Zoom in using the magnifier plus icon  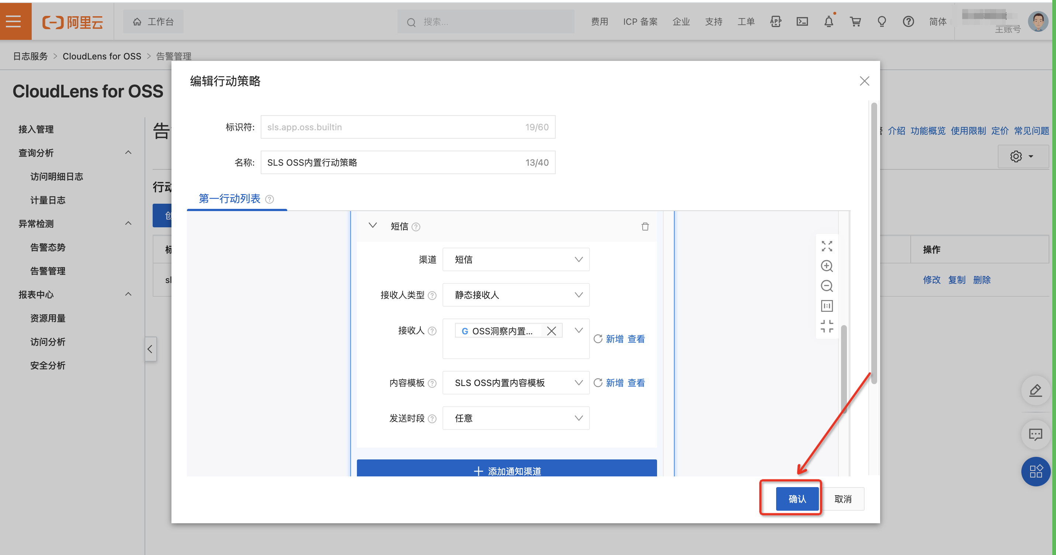(826, 266)
